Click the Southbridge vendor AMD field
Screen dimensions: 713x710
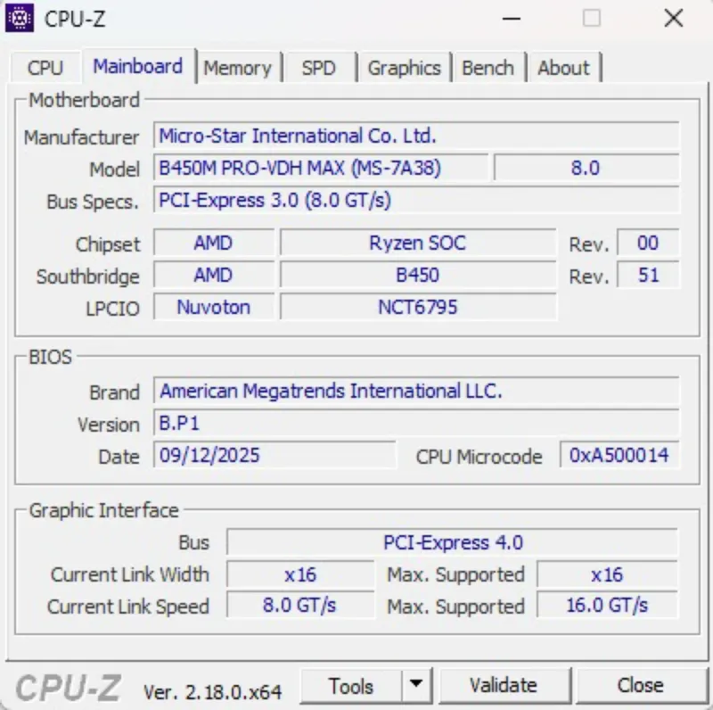point(214,276)
